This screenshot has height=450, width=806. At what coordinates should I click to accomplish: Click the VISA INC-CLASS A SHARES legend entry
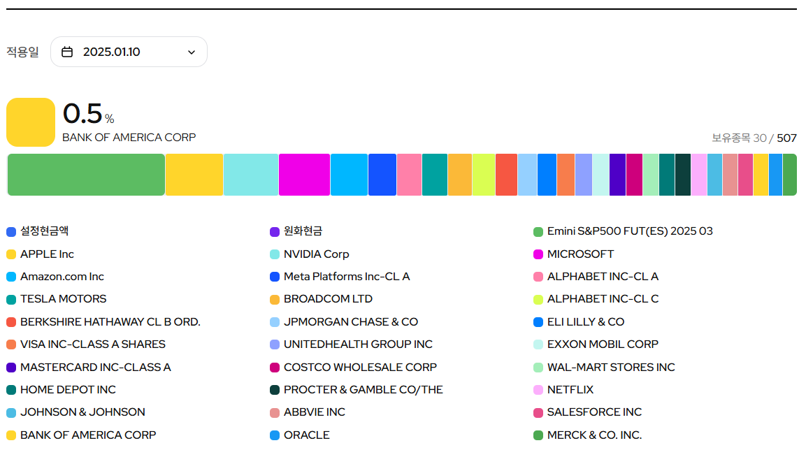(86, 344)
